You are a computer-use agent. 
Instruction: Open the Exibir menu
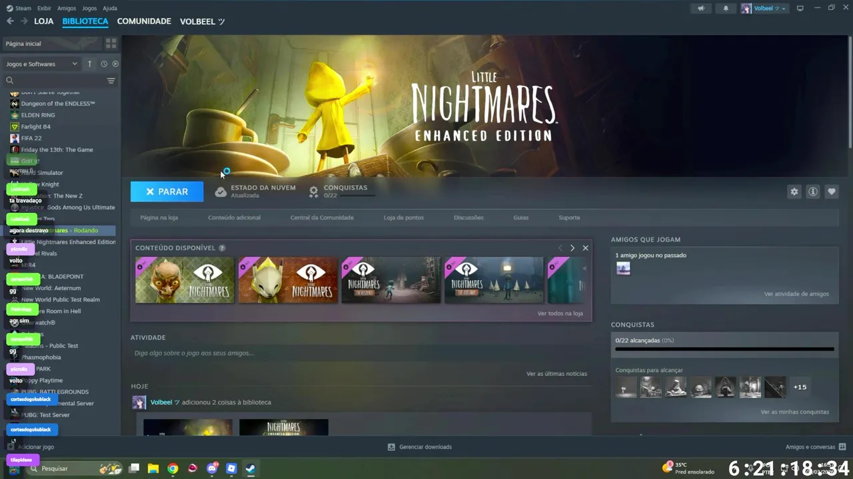pos(44,9)
